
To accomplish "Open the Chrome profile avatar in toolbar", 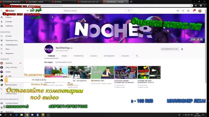I will [x=201, y=6].
